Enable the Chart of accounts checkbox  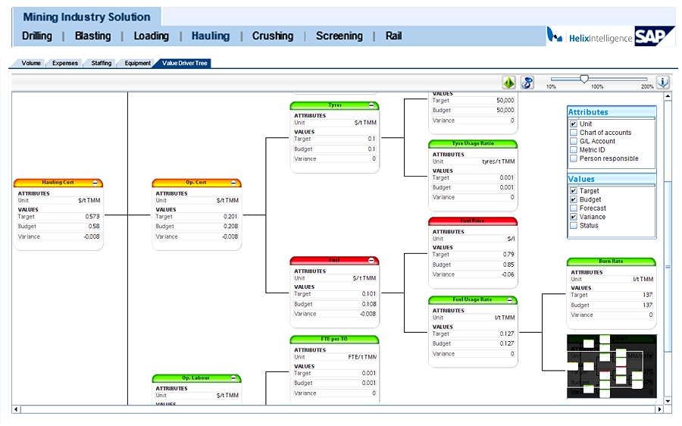[574, 133]
